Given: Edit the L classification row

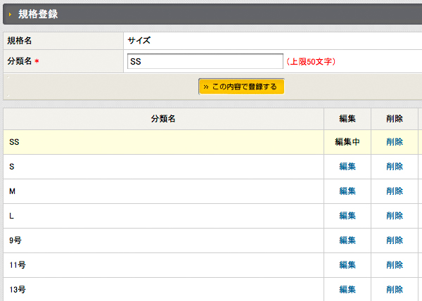Looking at the screenshot, I should [347, 216].
